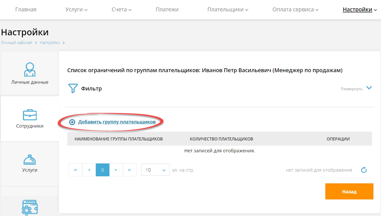Go to the last page of results
This screenshot has width=381, height=216.
click(x=130, y=170)
